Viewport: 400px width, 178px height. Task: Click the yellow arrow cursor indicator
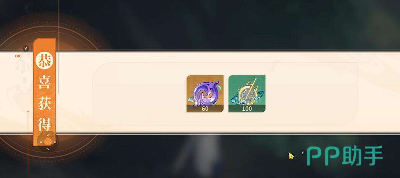pyautogui.click(x=291, y=155)
